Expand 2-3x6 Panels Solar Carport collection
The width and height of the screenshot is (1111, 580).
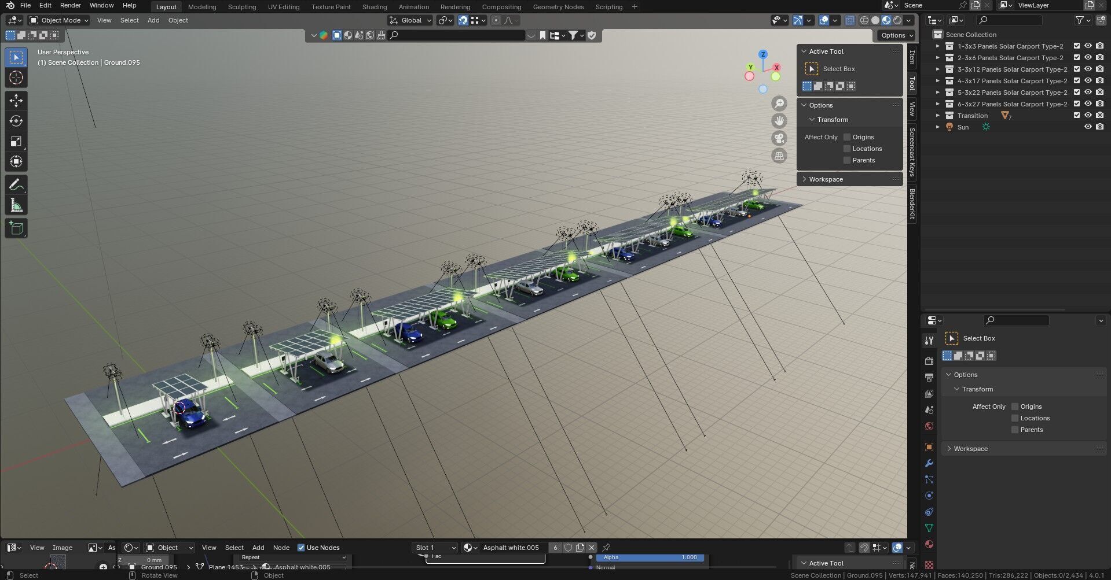coord(938,57)
